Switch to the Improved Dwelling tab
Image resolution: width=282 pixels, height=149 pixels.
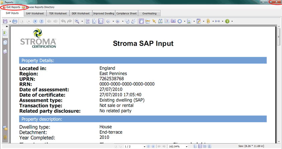point(104,13)
